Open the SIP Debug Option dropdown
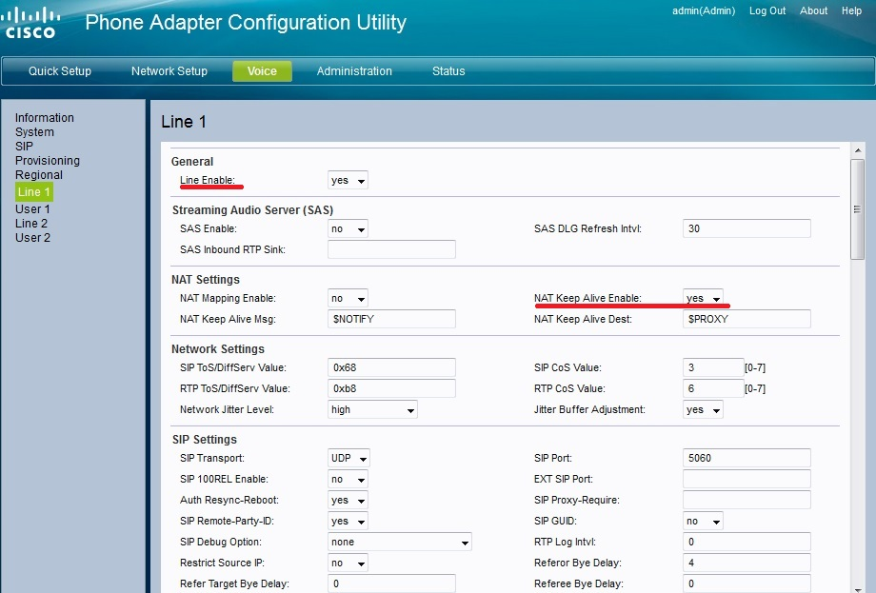Viewport: 876px width, 593px height. 400,543
